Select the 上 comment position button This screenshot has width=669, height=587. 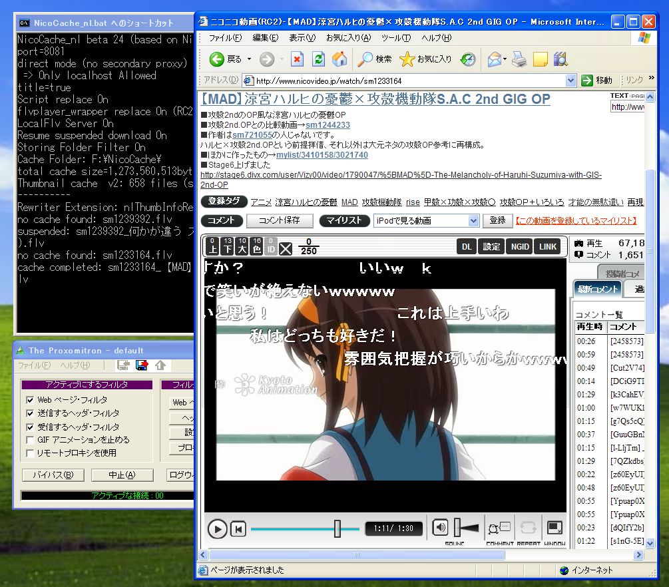click(213, 246)
